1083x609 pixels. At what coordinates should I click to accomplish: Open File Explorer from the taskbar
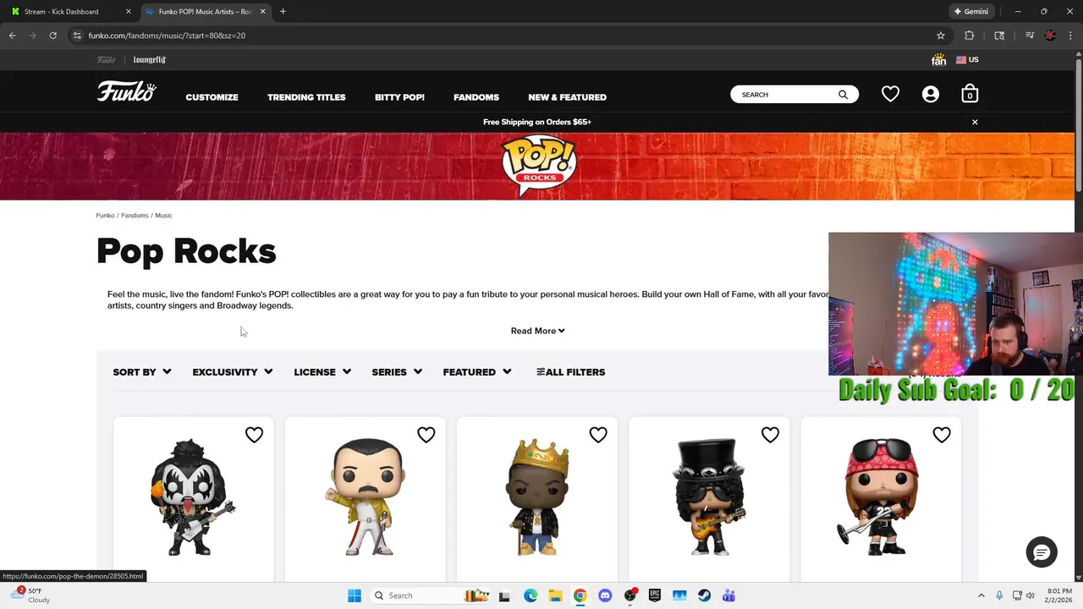555,595
